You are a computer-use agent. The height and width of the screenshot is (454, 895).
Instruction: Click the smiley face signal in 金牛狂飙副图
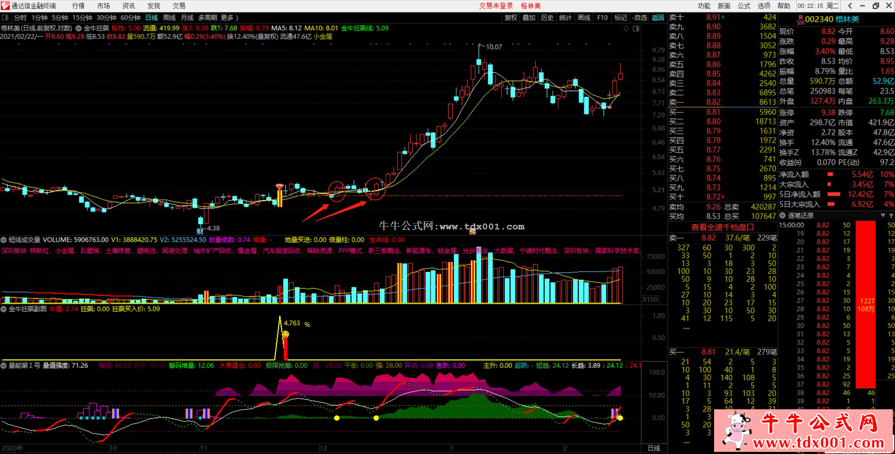tap(286, 334)
